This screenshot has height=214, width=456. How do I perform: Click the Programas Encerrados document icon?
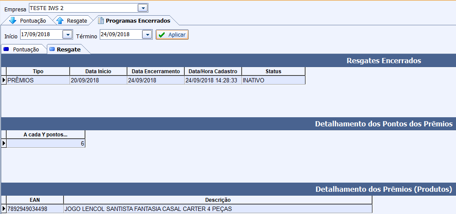point(101,20)
